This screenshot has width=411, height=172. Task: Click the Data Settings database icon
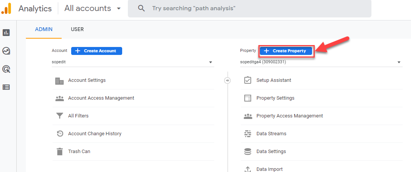tap(247, 152)
